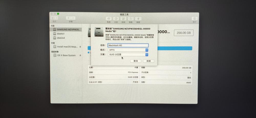Click the drive icon beside disk2s4
Viewport: 256px width, 118px height.
[x=55, y=38]
